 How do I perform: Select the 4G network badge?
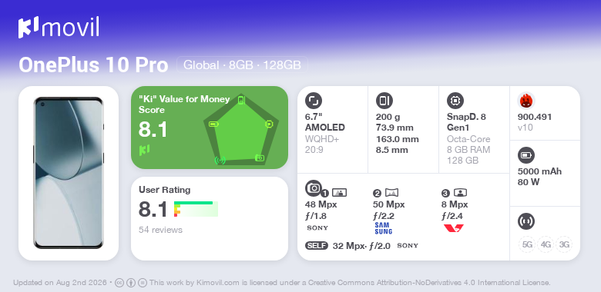[546, 244]
